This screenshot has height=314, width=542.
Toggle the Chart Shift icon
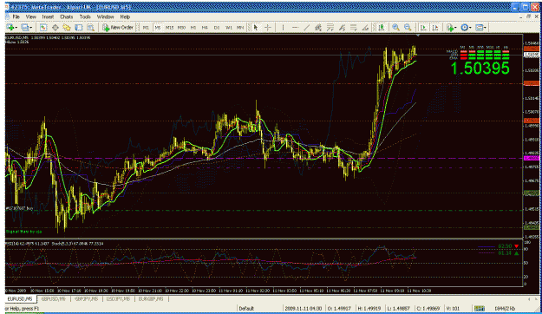(435, 27)
